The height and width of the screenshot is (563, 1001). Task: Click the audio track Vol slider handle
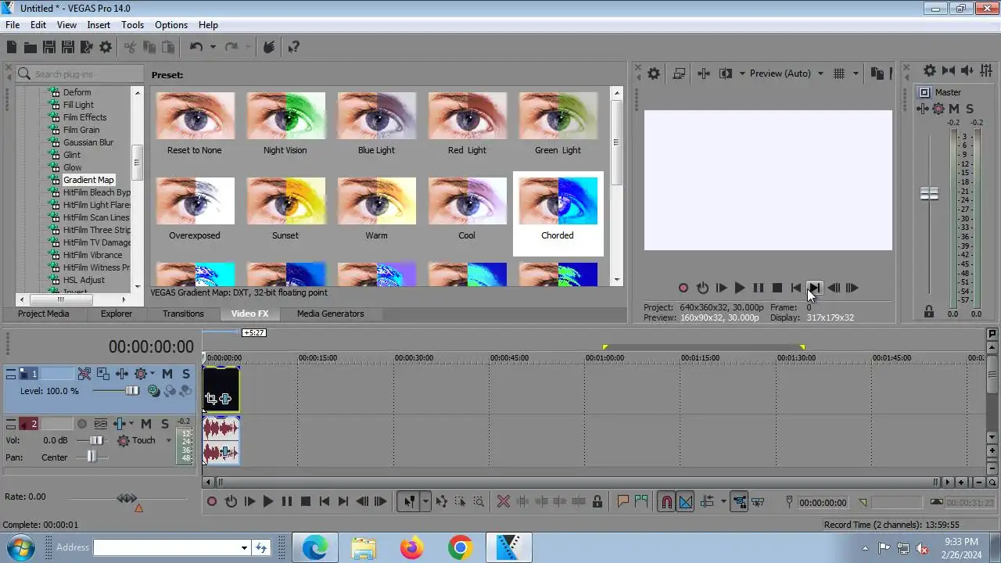tap(95, 441)
